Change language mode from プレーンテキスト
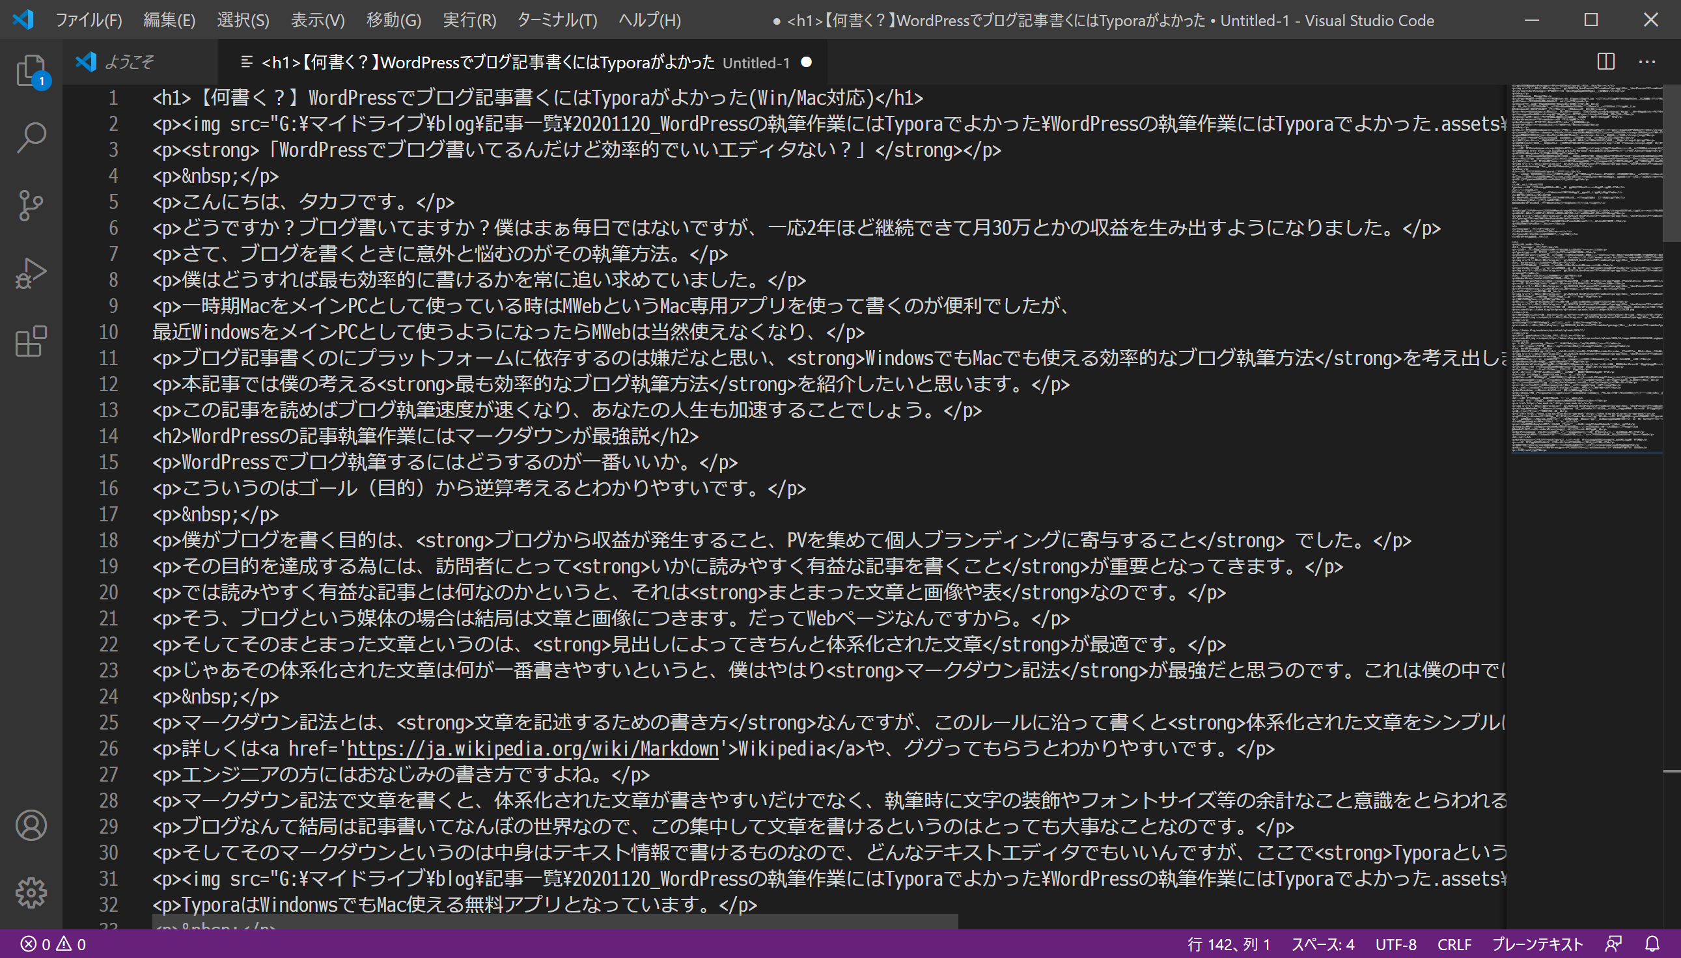Image resolution: width=1681 pixels, height=958 pixels. (1537, 944)
